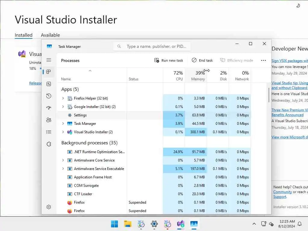Open Windows Start menu

coord(114,224)
